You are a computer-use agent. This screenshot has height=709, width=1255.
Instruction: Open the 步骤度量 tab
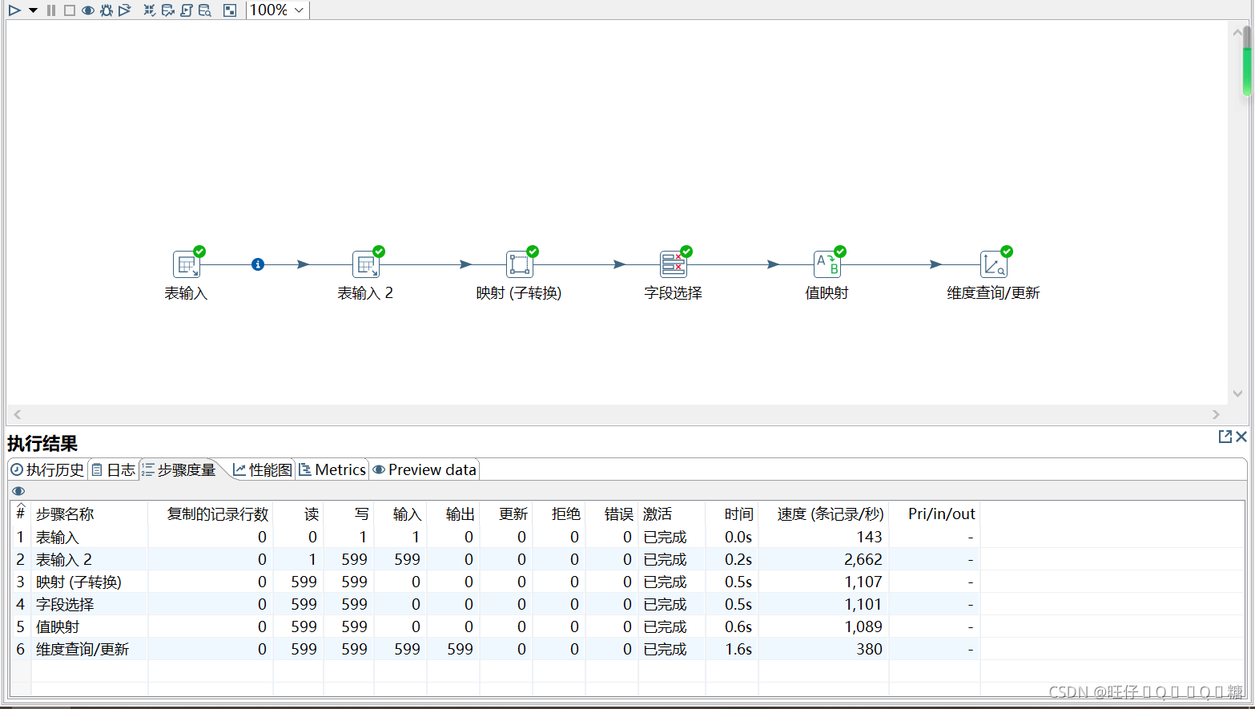click(179, 469)
